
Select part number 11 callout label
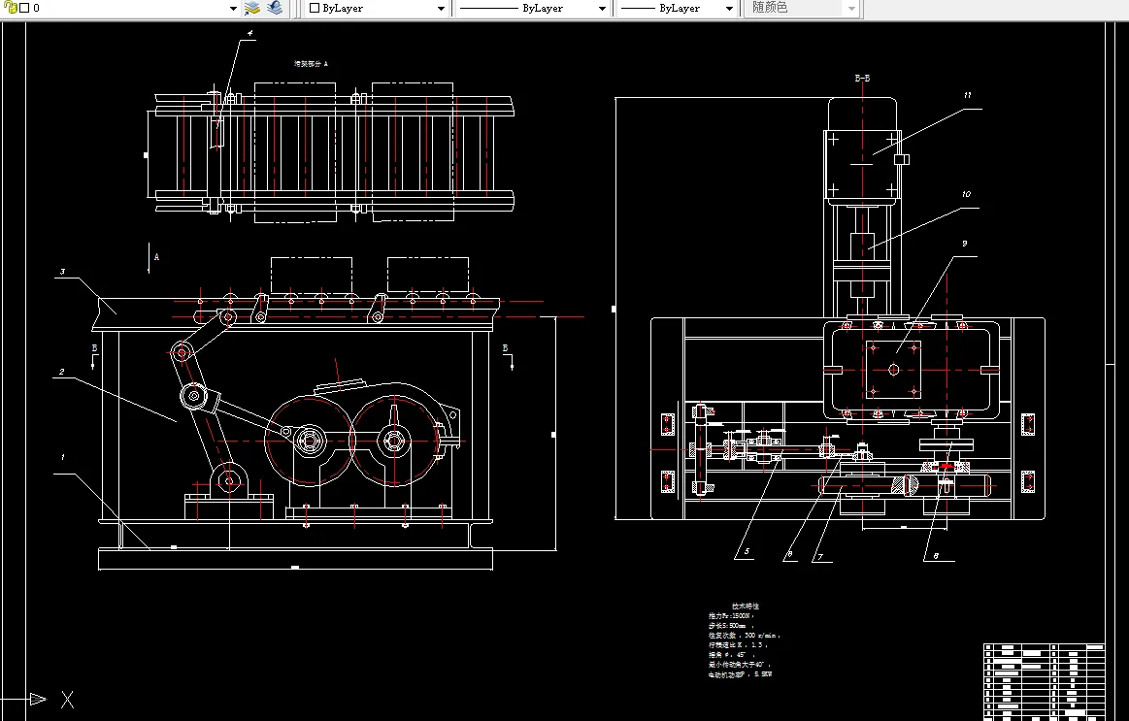click(x=967, y=96)
